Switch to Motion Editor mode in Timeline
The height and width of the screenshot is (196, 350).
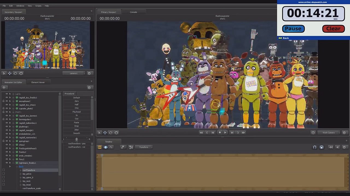[x=106, y=147]
